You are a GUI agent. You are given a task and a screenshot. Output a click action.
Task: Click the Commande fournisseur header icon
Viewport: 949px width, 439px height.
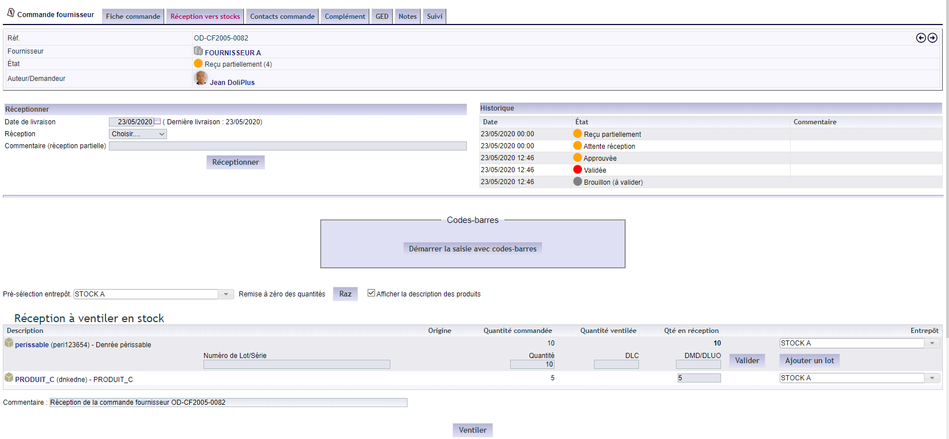pyautogui.click(x=11, y=13)
